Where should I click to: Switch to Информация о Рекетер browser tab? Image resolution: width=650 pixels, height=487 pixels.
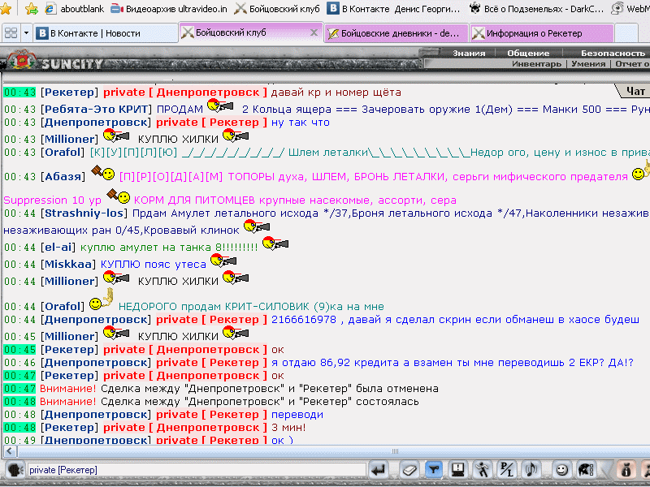[542, 33]
